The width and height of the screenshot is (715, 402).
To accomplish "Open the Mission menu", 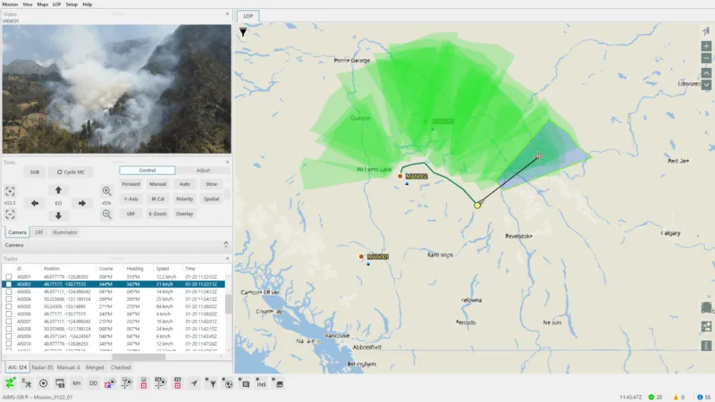I will tap(10, 4).
